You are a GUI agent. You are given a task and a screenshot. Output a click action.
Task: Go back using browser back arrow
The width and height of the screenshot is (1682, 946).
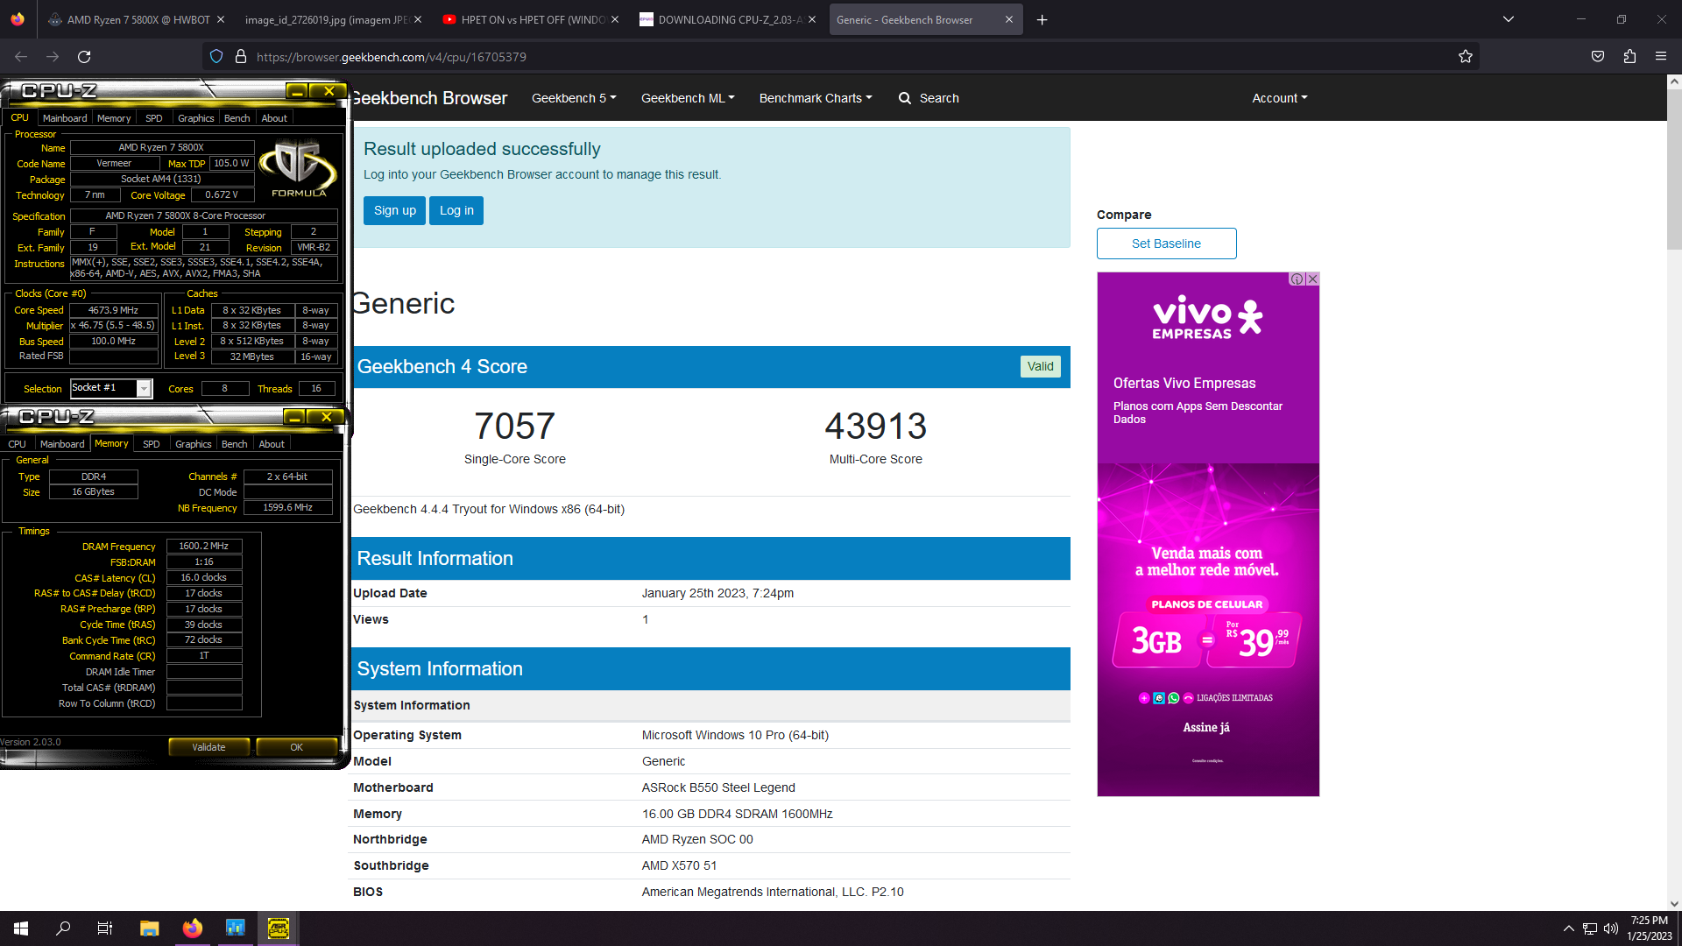coord(21,57)
